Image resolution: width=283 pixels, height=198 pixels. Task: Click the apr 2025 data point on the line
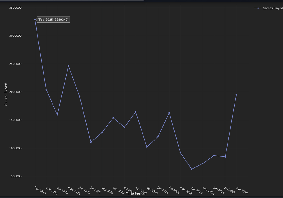[57, 115]
